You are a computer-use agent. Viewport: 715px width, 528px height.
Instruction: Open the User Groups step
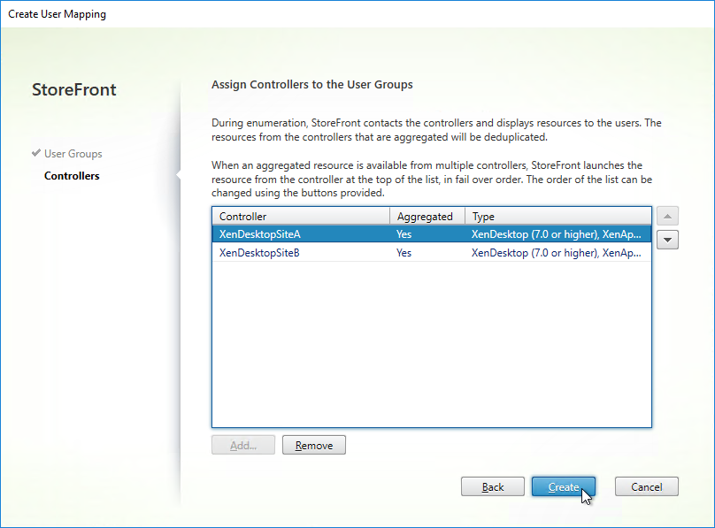(73, 154)
